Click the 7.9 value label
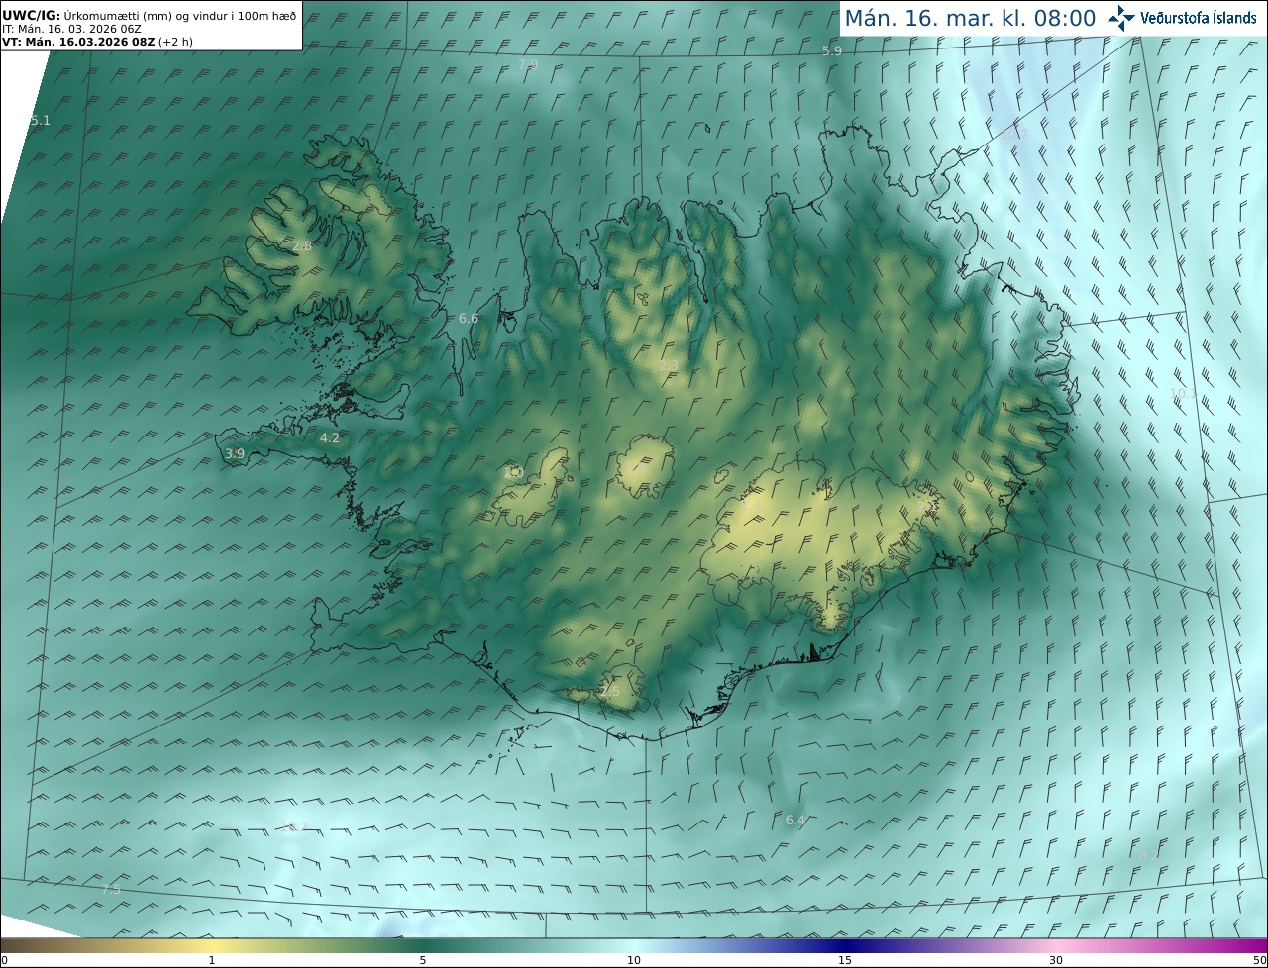Image resolution: width=1268 pixels, height=968 pixels. pos(528,65)
